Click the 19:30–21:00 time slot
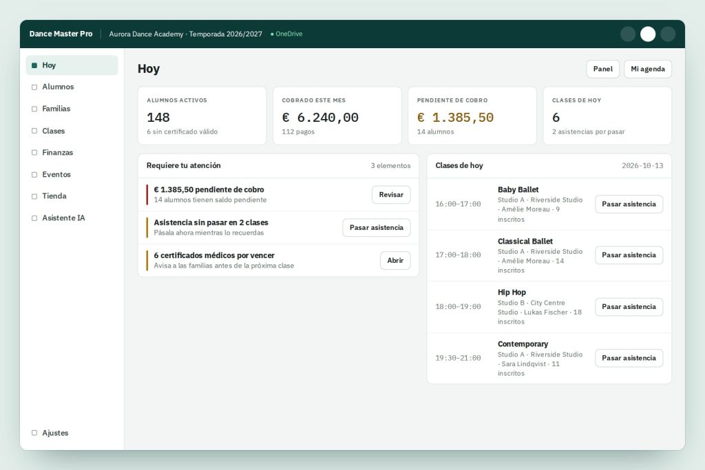 tap(458, 358)
